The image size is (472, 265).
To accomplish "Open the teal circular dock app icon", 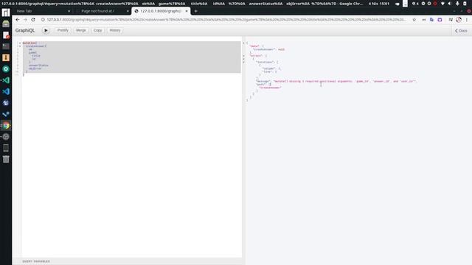I will [6, 68].
